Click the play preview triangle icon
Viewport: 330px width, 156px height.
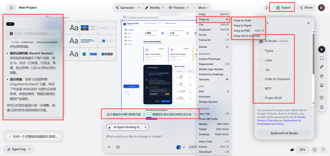tap(267, 8)
